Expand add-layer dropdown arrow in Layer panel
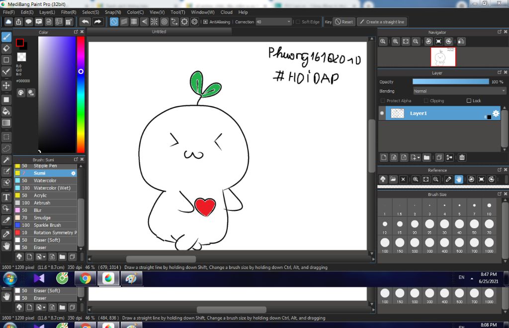 (x=419, y=157)
